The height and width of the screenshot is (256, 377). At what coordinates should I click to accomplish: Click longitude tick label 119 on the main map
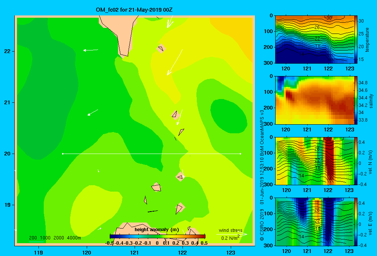[39, 252]
